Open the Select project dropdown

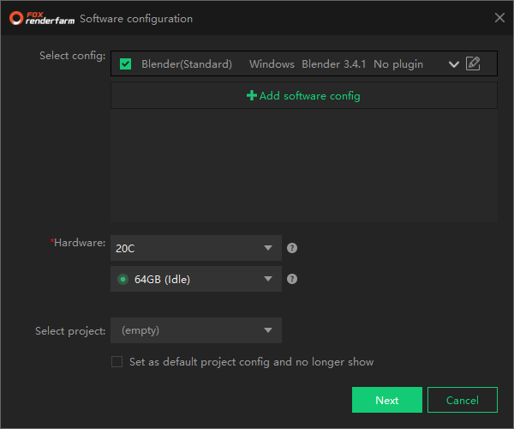[x=196, y=330]
